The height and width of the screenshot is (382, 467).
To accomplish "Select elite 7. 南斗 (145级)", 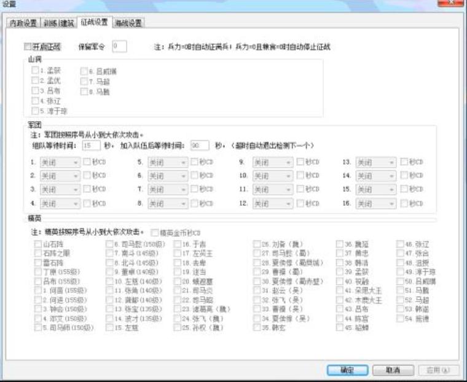I will (109, 254).
